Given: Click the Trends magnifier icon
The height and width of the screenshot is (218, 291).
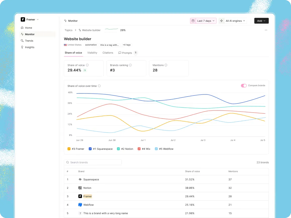Looking at the screenshot, I should click(x=22, y=41).
